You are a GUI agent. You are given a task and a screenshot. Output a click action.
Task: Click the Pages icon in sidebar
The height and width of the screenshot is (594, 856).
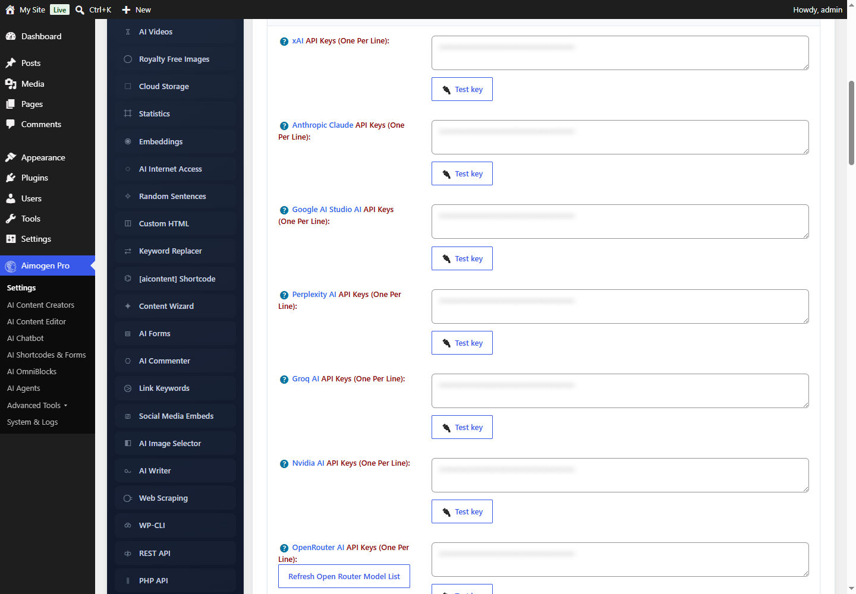coord(11,104)
